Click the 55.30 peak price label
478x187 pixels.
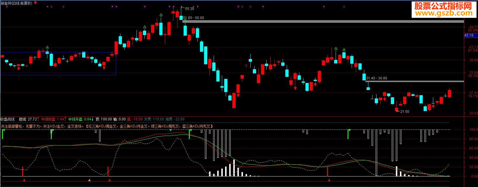click(189, 9)
